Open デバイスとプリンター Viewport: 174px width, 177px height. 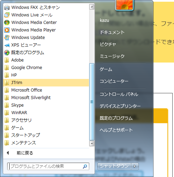[x=120, y=106]
